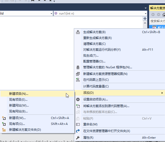This screenshot has height=142, width=165.
Task: Click the purple cube method icon
Action: (x=56, y=13)
